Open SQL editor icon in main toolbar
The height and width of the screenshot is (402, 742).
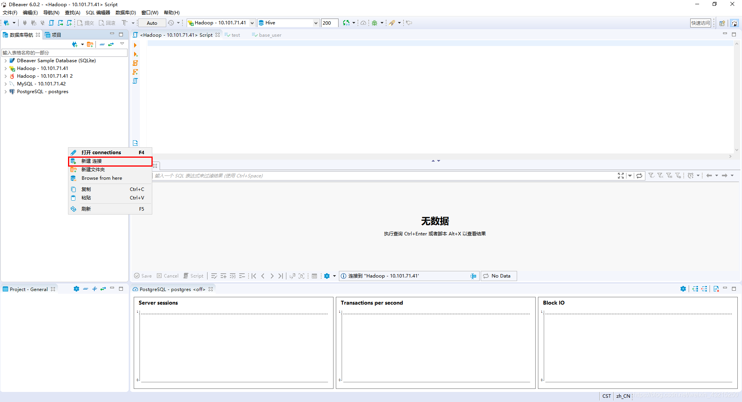tap(51, 23)
